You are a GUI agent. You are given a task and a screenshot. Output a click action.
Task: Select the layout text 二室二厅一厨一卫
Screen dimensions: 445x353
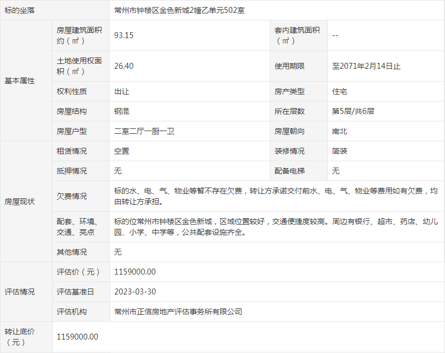point(144,131)
